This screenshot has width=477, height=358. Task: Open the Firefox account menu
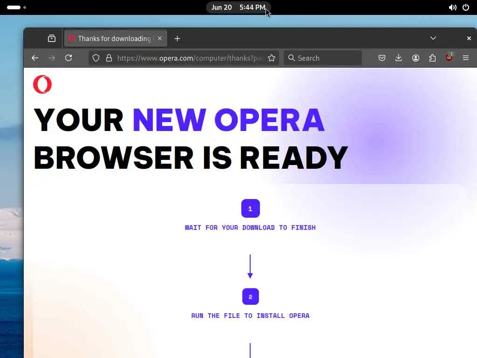pyautogui.click(x=416, y=58)
